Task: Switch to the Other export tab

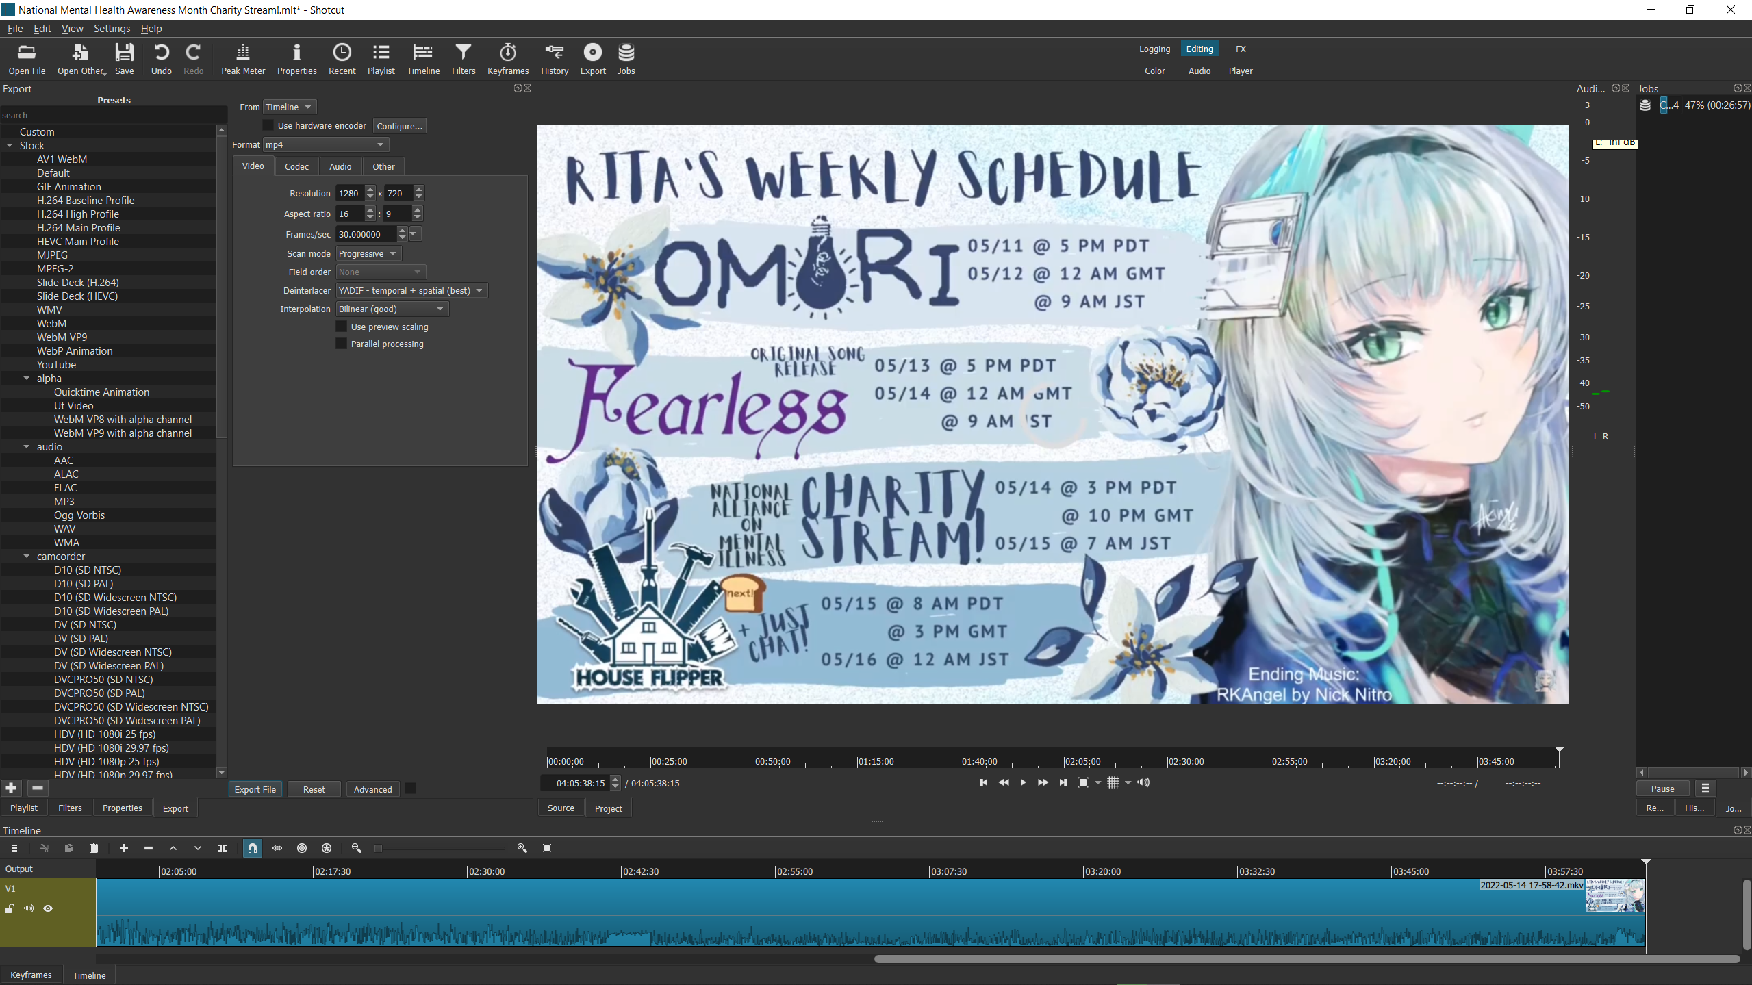Action: pos(383,166)
